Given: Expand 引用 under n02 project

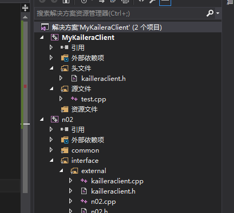Looking at the screenshot, I should coord(51,129).
